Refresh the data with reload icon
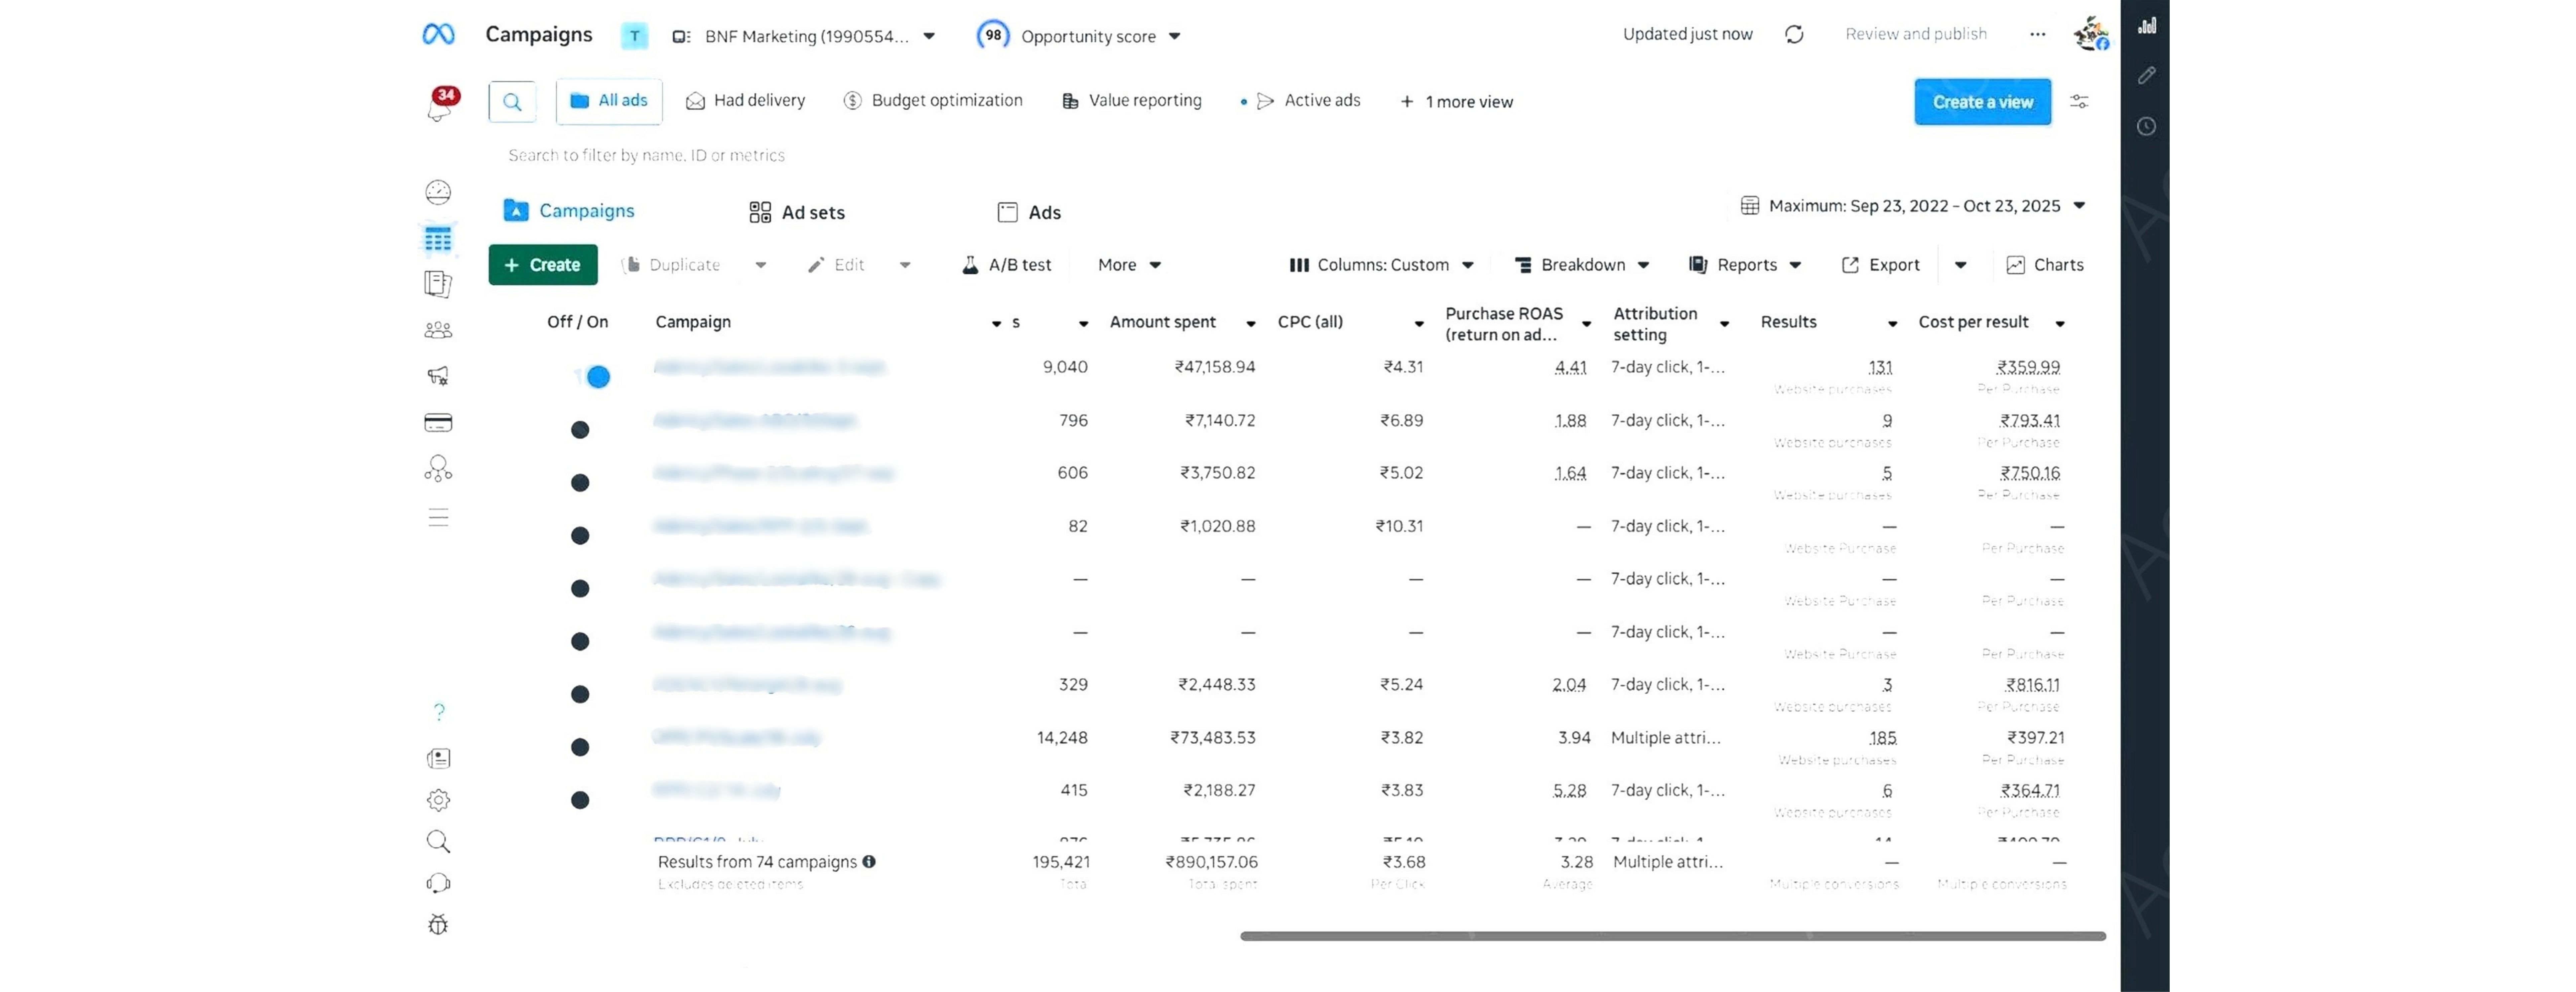 click(1794, 34)
